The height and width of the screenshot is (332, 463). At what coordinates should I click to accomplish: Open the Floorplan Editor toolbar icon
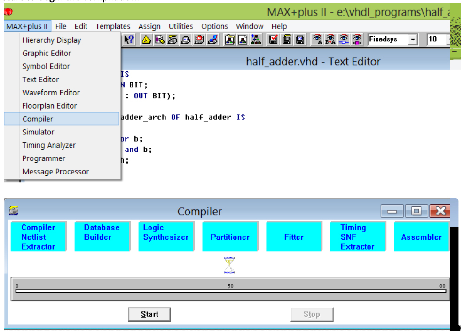159,40
